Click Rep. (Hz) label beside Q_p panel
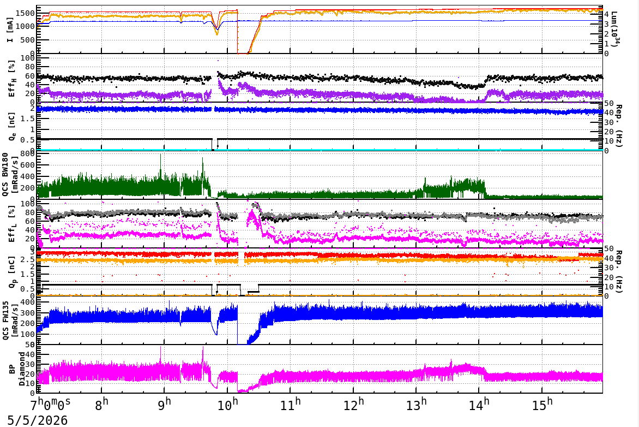This screenshot has width=639, height=427. (x=619, y=272)
